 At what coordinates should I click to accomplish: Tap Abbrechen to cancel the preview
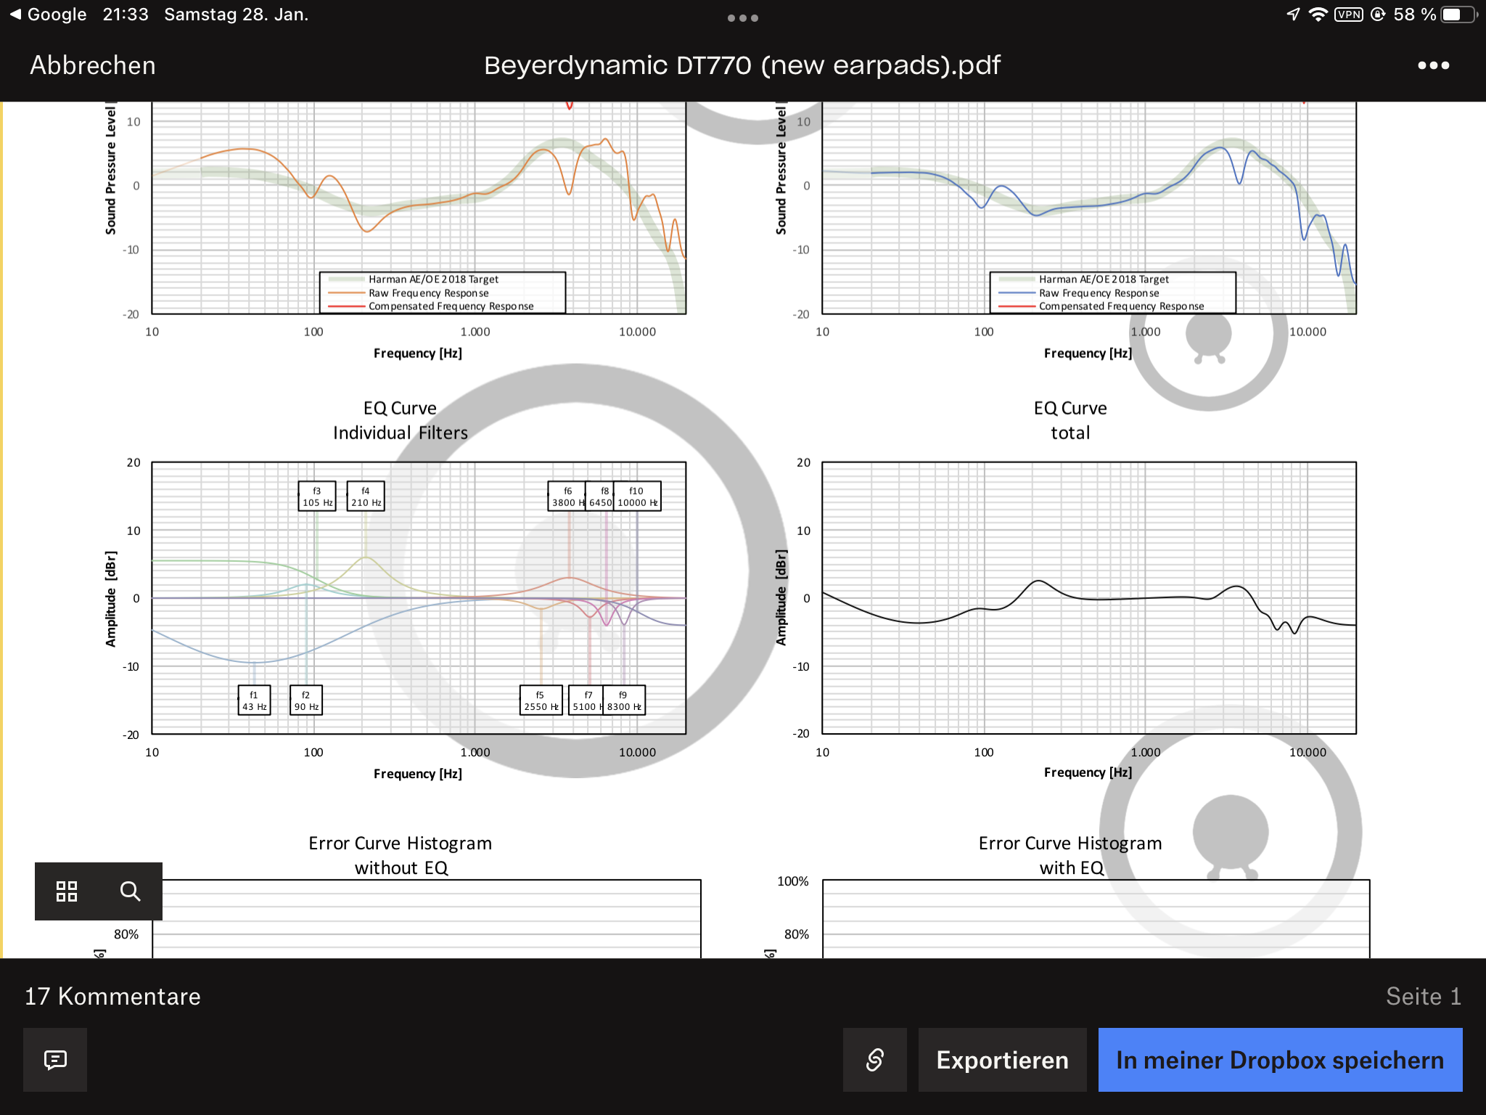click(x=93, y=65)
